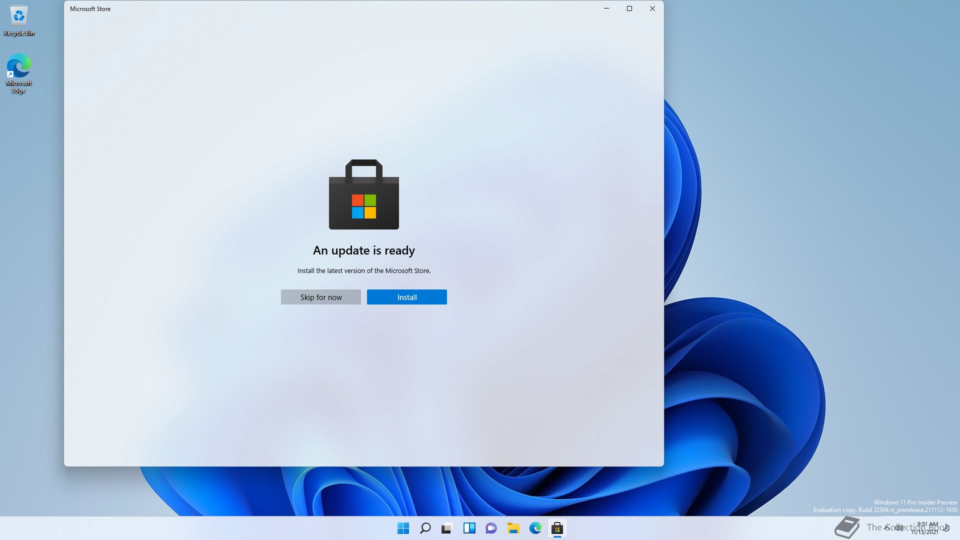Launch Microsoft Edge from taskbar
The width and height of the screenshot is (960, 540).
(x=535, y=528)
